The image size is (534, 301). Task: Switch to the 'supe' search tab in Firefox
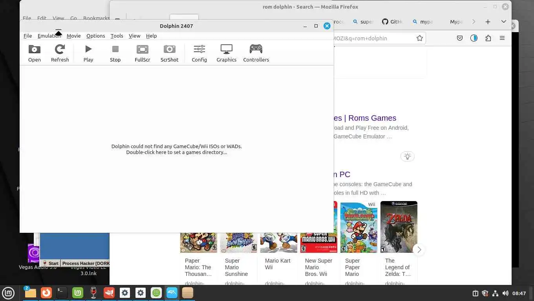click(x=363, y=22)
